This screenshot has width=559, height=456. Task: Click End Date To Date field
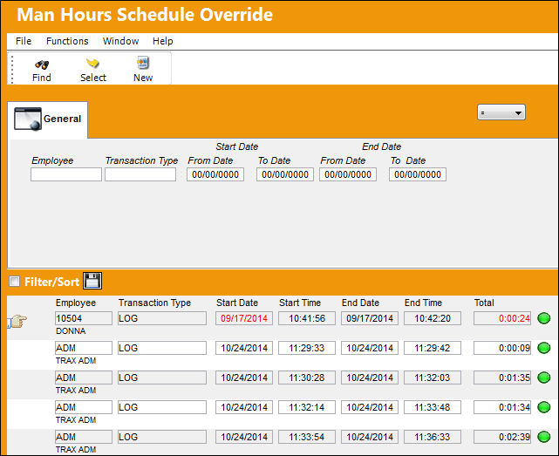[418, 174]
